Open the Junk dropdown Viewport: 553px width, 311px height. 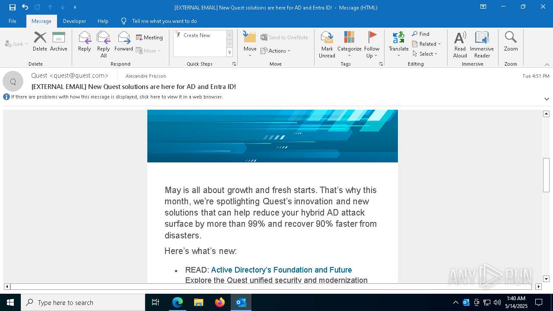16,44
